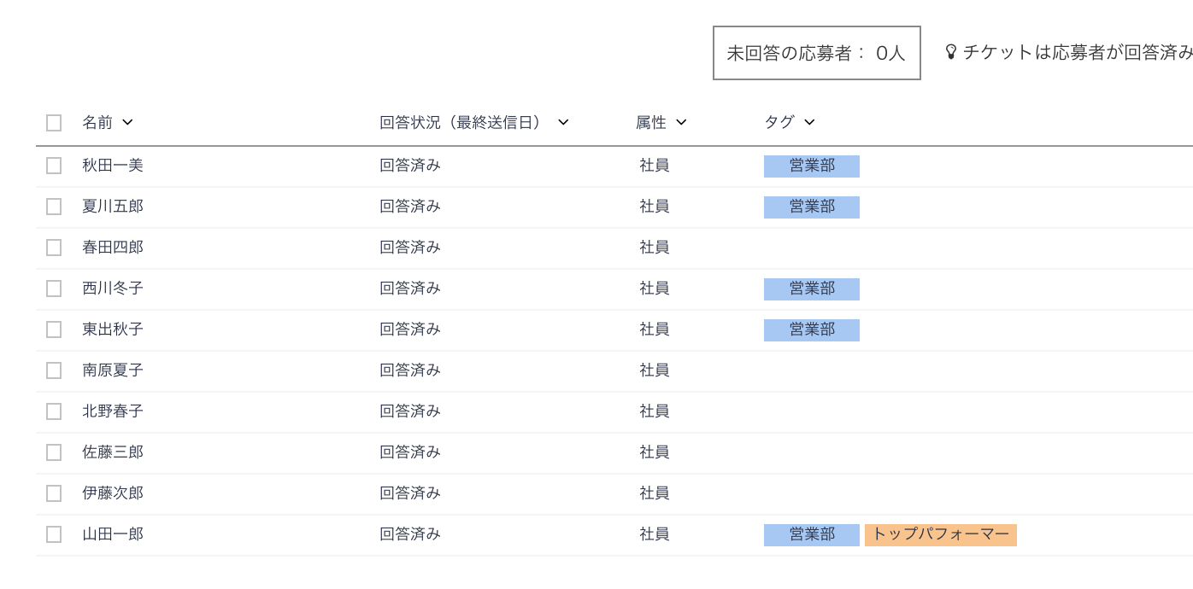
Task: Open applicant name 夏川五郎
Action: (113, 207)
